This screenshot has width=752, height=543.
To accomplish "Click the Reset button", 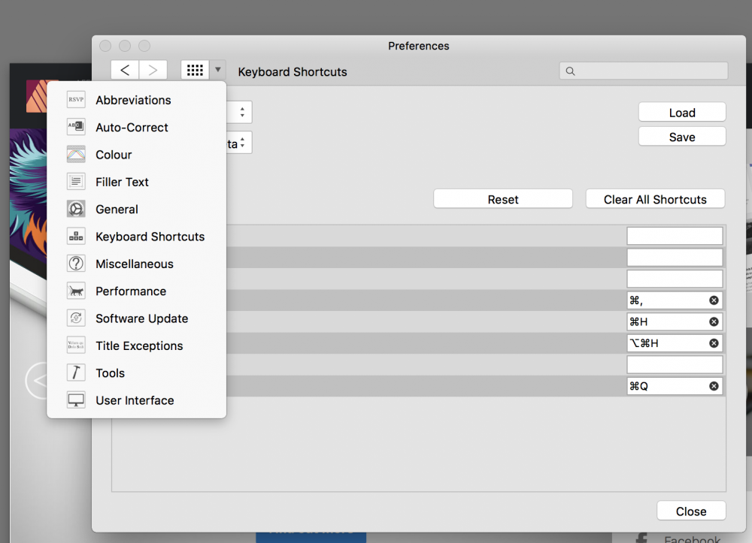I will coord(503,199).
